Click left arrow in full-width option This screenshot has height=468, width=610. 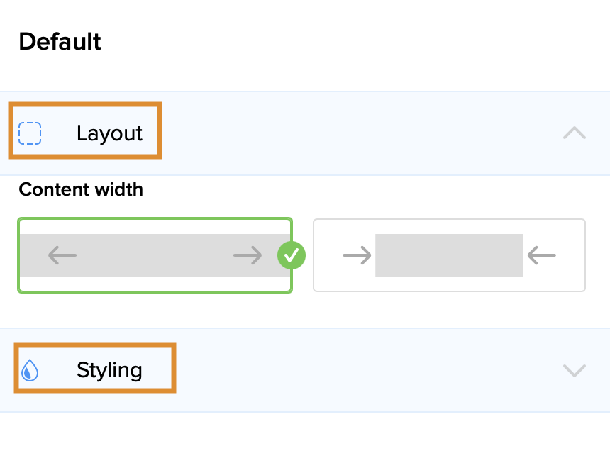click(x=62, y=255)
